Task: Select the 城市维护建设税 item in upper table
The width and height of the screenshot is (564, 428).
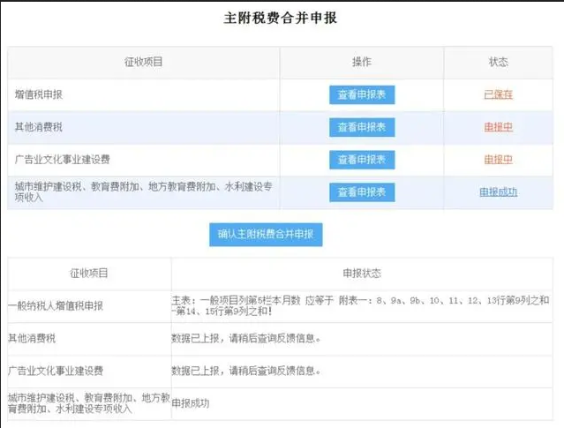Action: (144, 192)
